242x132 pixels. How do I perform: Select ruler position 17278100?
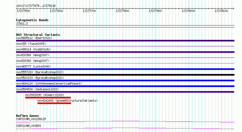(x=221, y=11)
